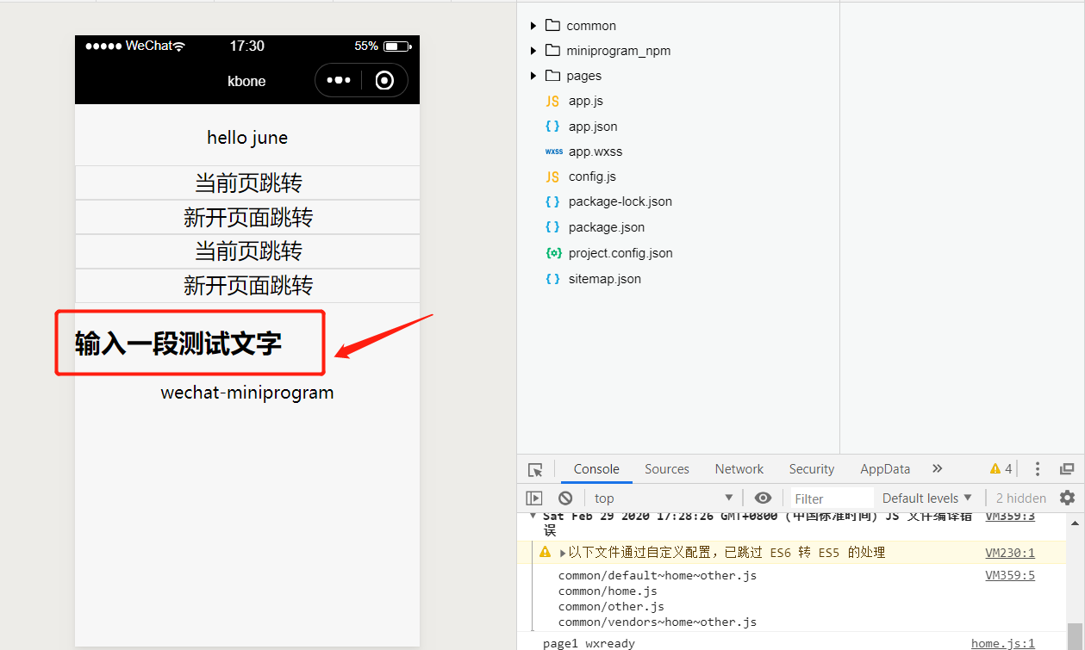Click the miniprogram_npm folder icon

tap(552, 50)
